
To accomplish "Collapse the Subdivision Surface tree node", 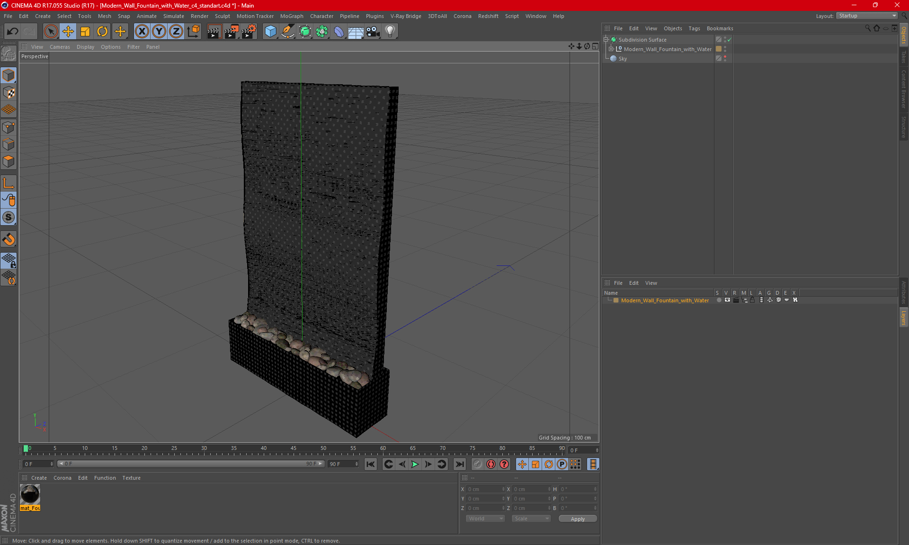I will (606, 40).
